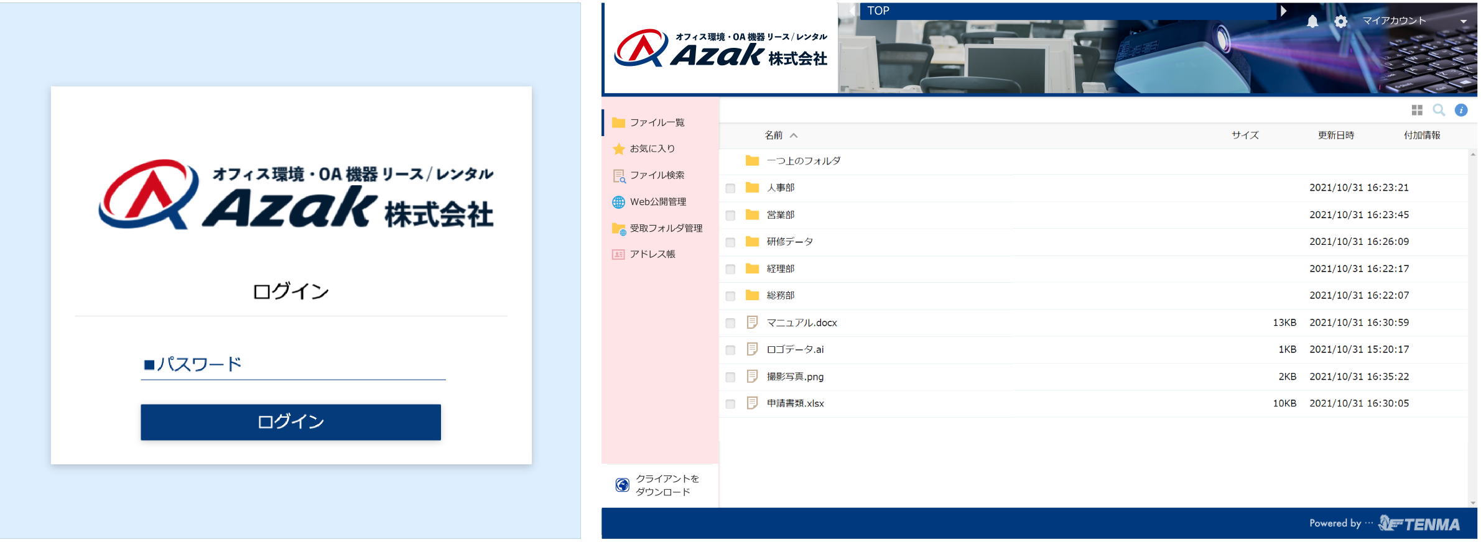Click the 一つ上のフォルダ folder icon

point(752,160)
